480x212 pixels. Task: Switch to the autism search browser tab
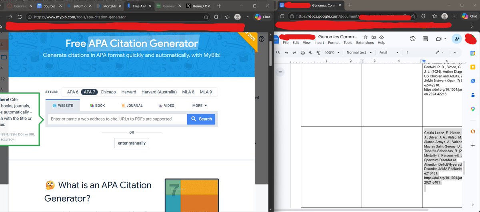79,6
